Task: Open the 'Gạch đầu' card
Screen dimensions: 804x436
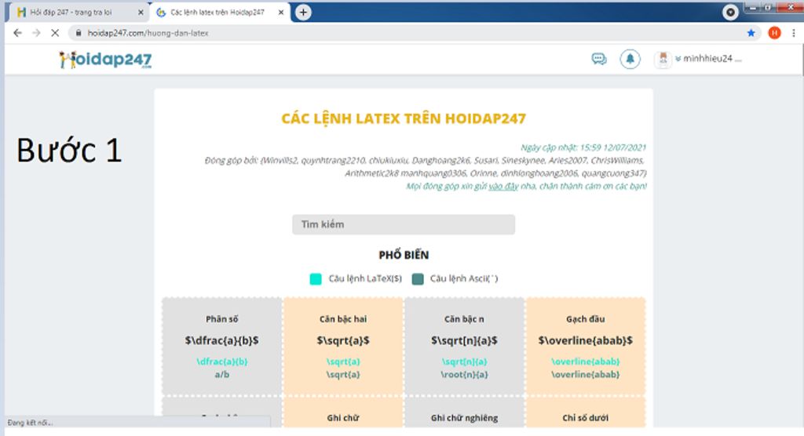Action: [x=585, y=346]
